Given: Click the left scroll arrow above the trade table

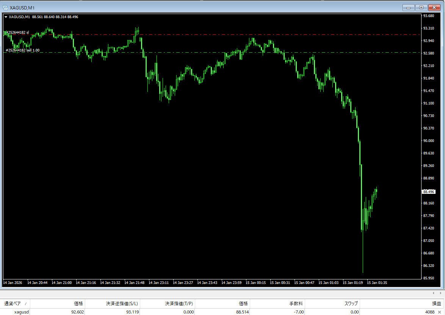Looking at the screenshot, I should click(x=433, y=293).
